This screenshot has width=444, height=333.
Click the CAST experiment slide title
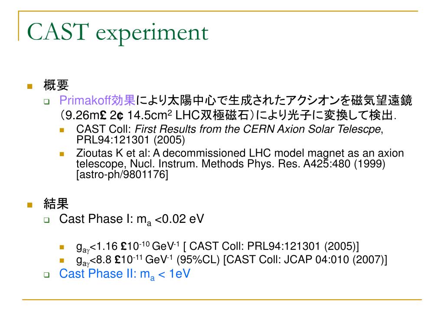[x=118, y=33]
